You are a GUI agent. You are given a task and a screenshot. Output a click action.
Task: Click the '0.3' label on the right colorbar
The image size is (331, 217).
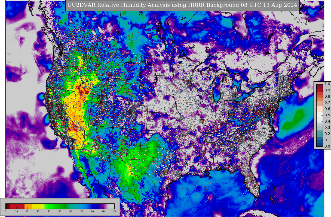click(x=327, y=127)
